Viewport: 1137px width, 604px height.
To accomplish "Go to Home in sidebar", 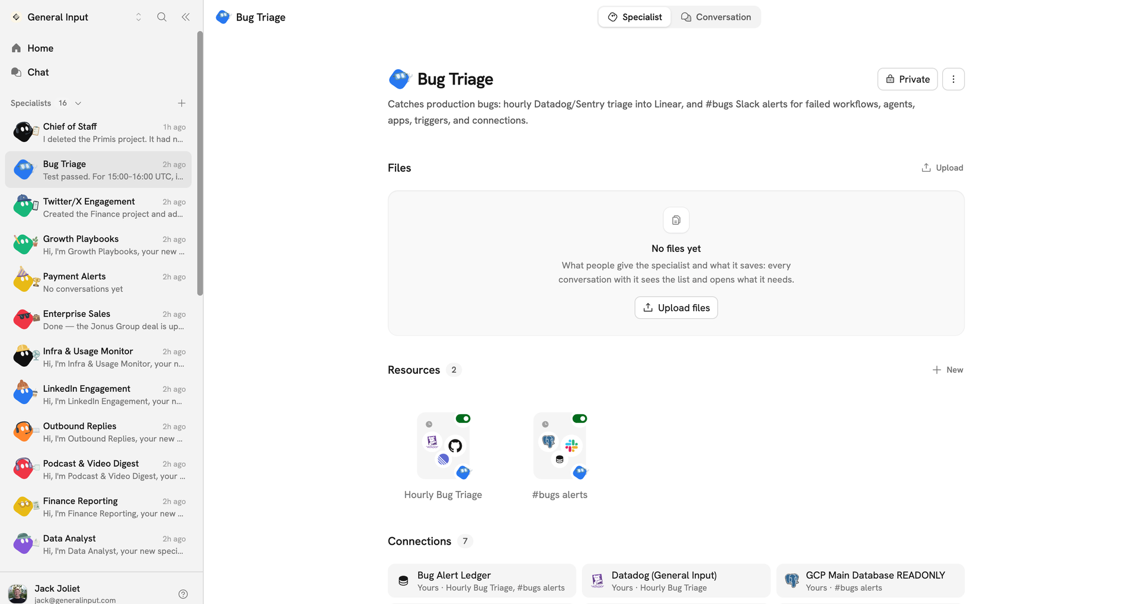I will tap(98, 48).
